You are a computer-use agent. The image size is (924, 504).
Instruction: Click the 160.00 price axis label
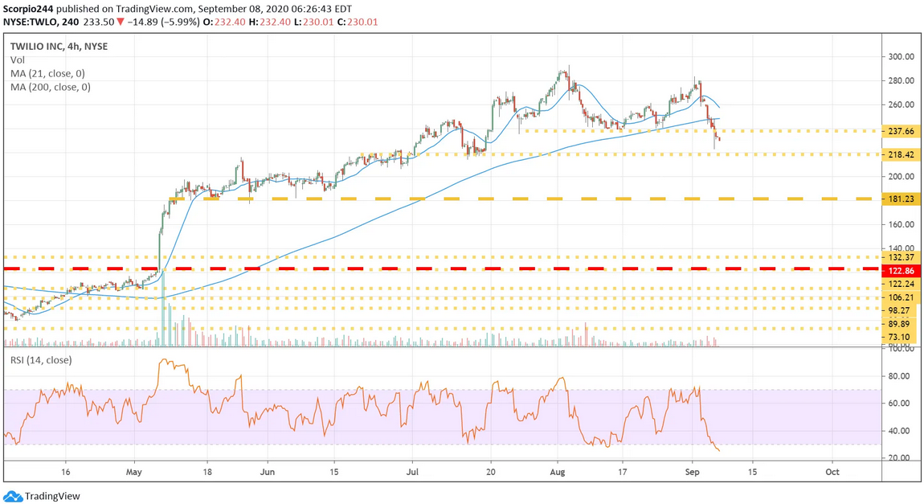[x=901, y=224]
